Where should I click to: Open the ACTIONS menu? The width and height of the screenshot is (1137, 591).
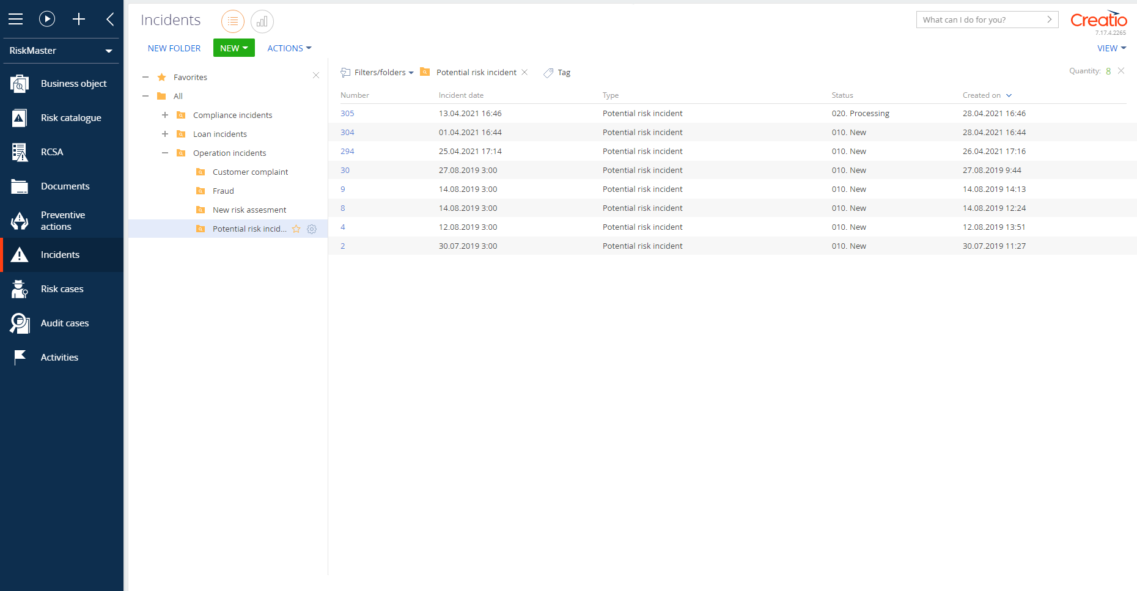pyautogui.click(x=289, y=48)
